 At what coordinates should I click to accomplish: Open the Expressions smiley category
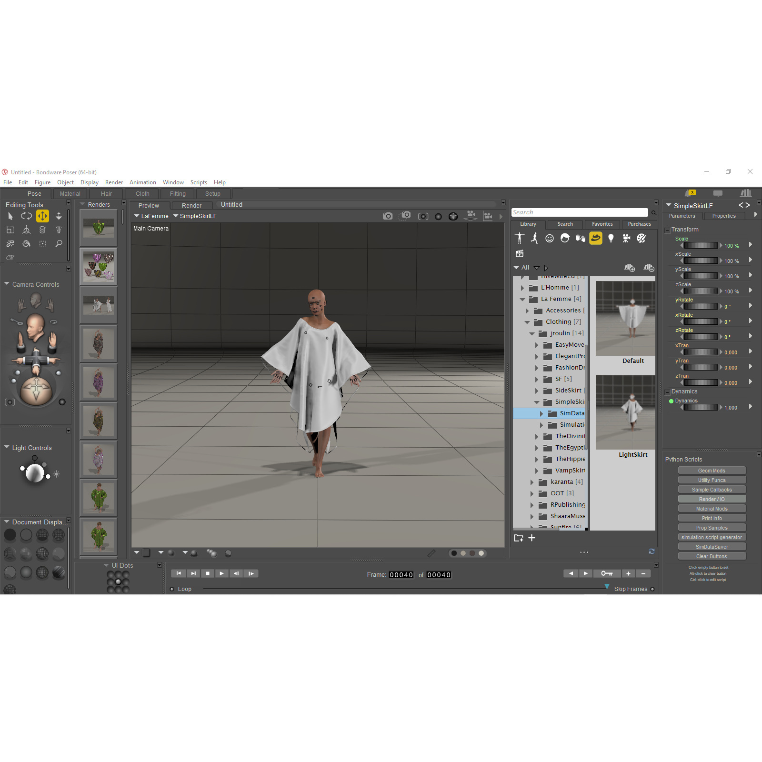(x=550, y=239)
